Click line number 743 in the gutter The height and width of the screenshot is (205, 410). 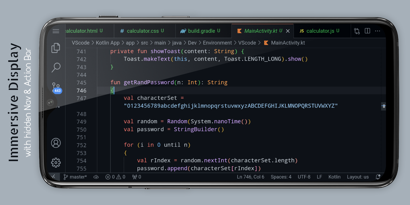pyautogui.click(x=81, y=67)
